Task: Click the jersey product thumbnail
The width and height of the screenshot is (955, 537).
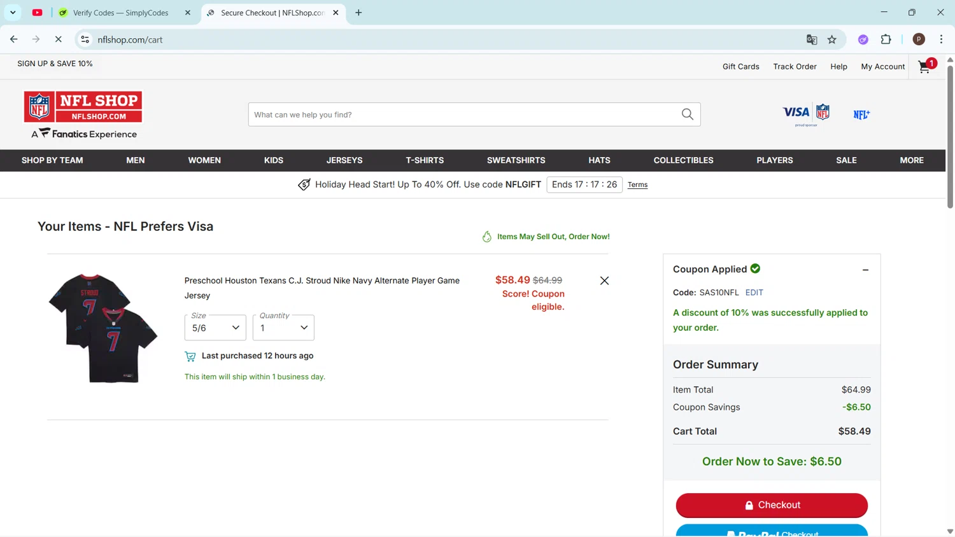Action: click(103, 328)
